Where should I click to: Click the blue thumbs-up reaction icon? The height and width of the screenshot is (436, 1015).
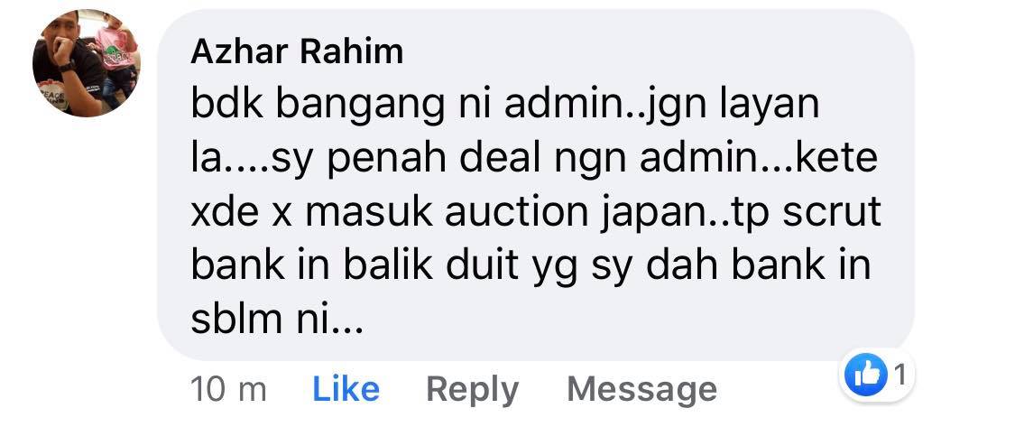(x=866, y=376)
